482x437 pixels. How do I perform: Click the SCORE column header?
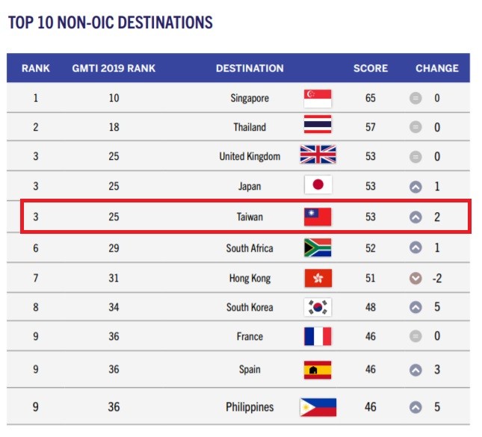coord(371,68)
